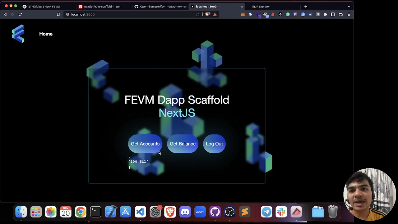Open the Brave hamburger main menu
The image size is (398, 224).
pyautogui.click(x=349, y=14)
